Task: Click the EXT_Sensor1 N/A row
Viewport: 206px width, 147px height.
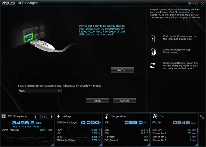Action: [126, 140]
